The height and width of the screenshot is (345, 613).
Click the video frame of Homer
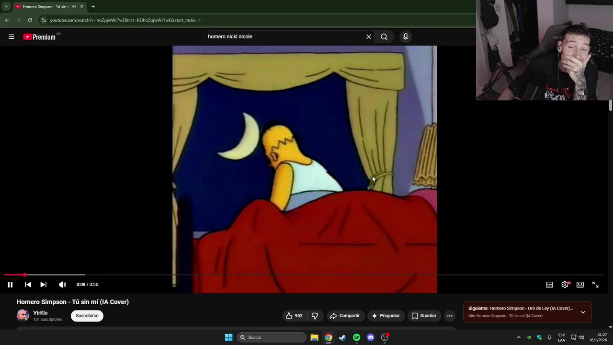[x=305, y=169]
